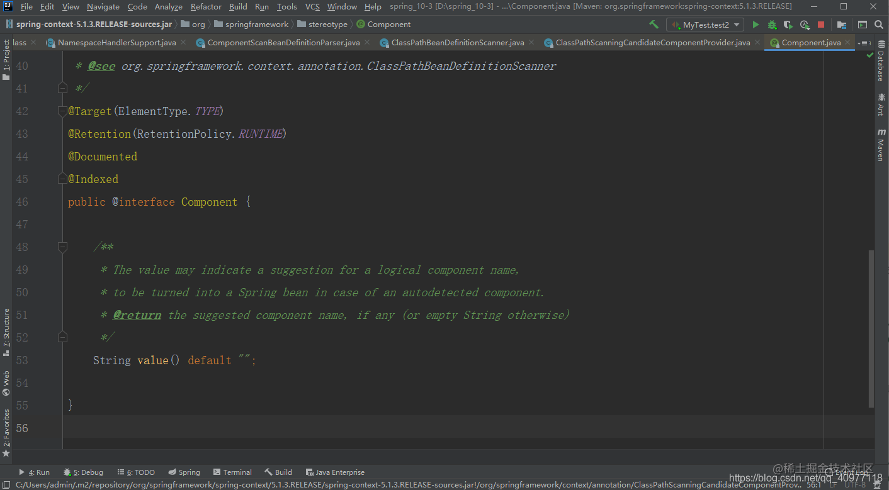Screen dimensions: 889x490
Task: Open the Spring tool window
Action: point(184,472)
